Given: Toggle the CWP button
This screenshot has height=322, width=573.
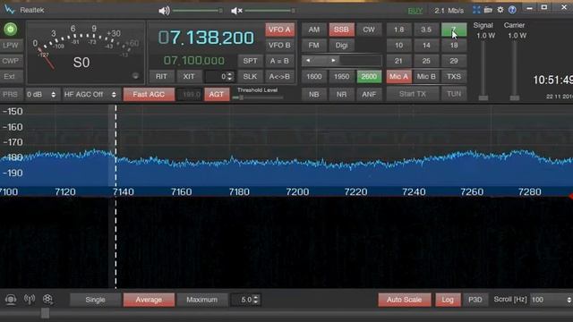Looking at the screenshot, I should 11,61.
